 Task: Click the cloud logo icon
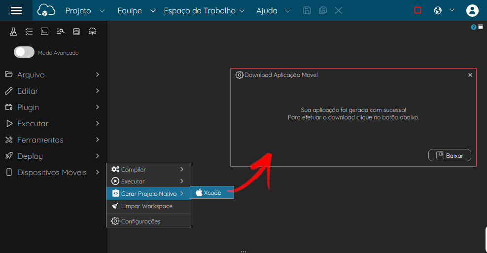pyautogui.click(x=46, y=10)
